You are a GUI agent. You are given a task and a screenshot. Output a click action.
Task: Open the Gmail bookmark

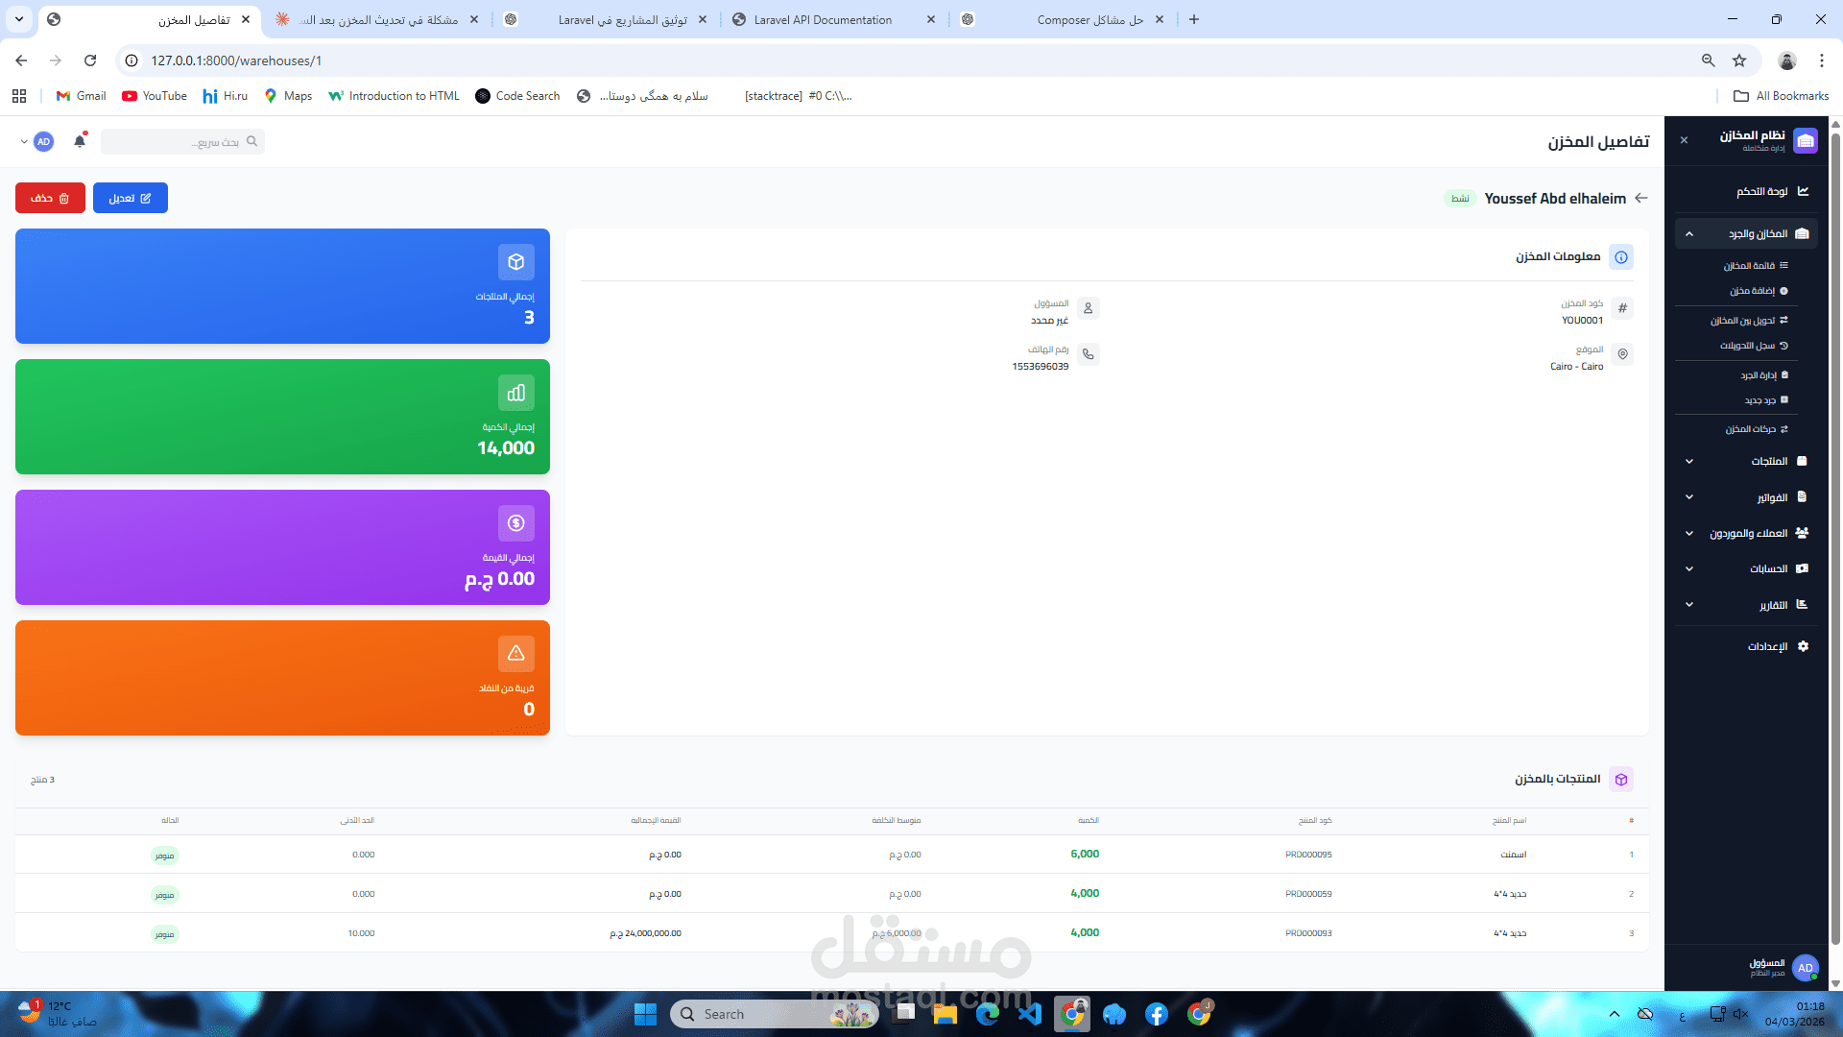[82, 96]
